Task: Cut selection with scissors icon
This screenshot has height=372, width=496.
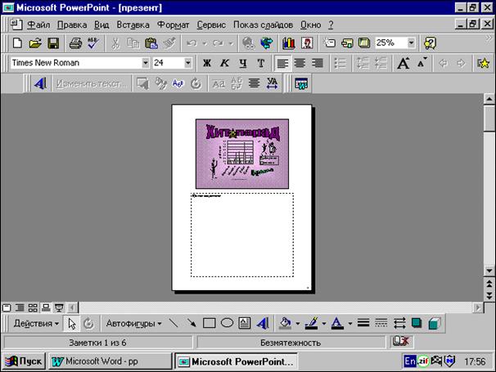Action: [115, 43]
